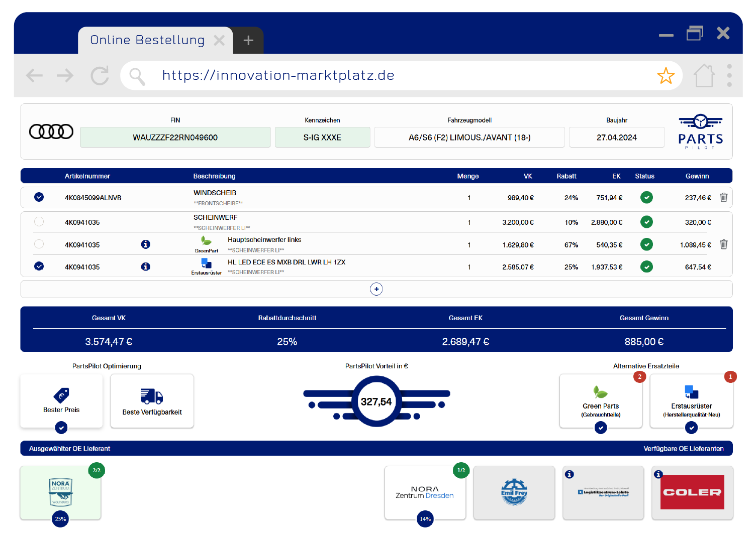
Task: Open info icon for Erstausrüster 4K0941035 row
Action: 146,266
